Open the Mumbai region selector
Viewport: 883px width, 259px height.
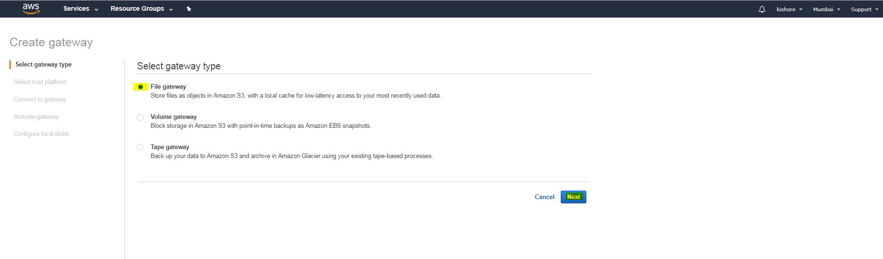826,9
